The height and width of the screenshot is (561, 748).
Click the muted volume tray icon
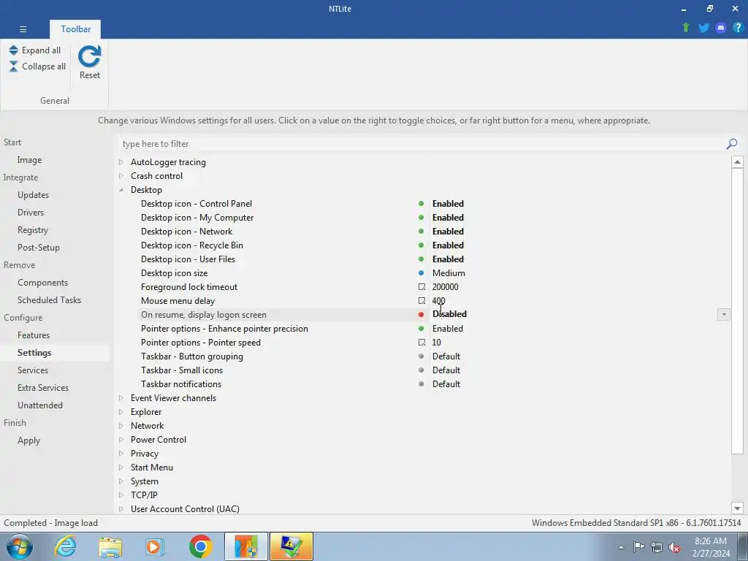674,547
